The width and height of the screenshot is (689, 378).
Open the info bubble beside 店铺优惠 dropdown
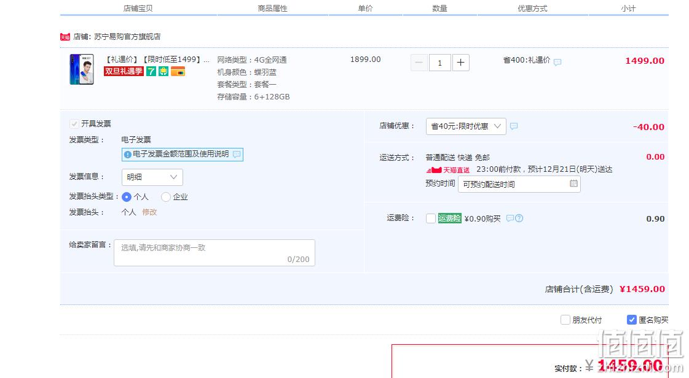tap(514, 126)
